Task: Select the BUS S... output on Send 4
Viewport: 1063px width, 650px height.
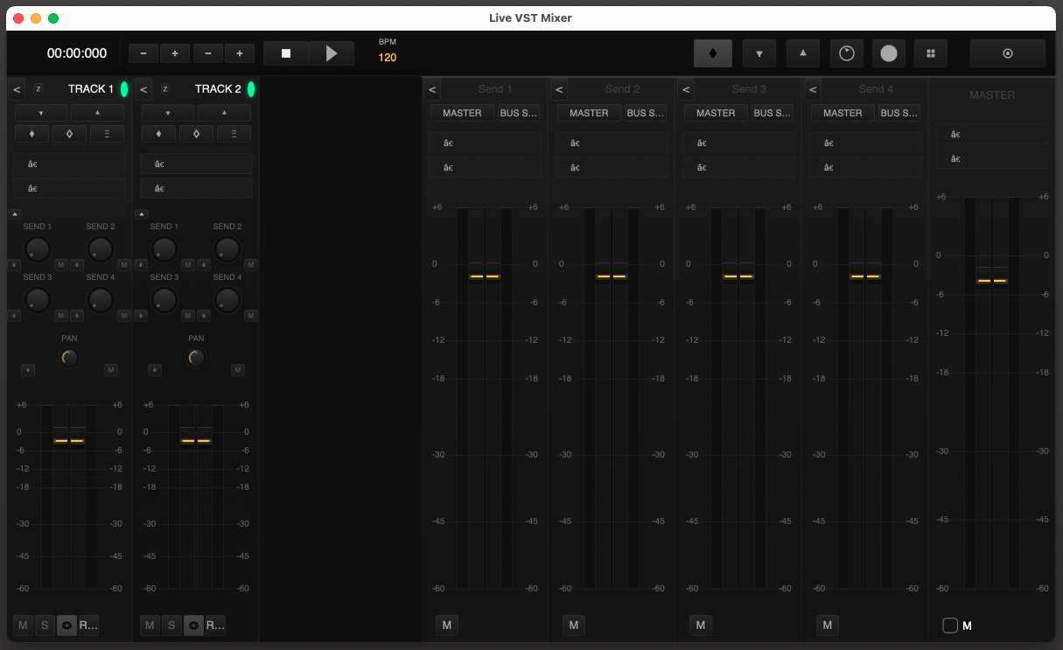Action: tap(899, 113)
